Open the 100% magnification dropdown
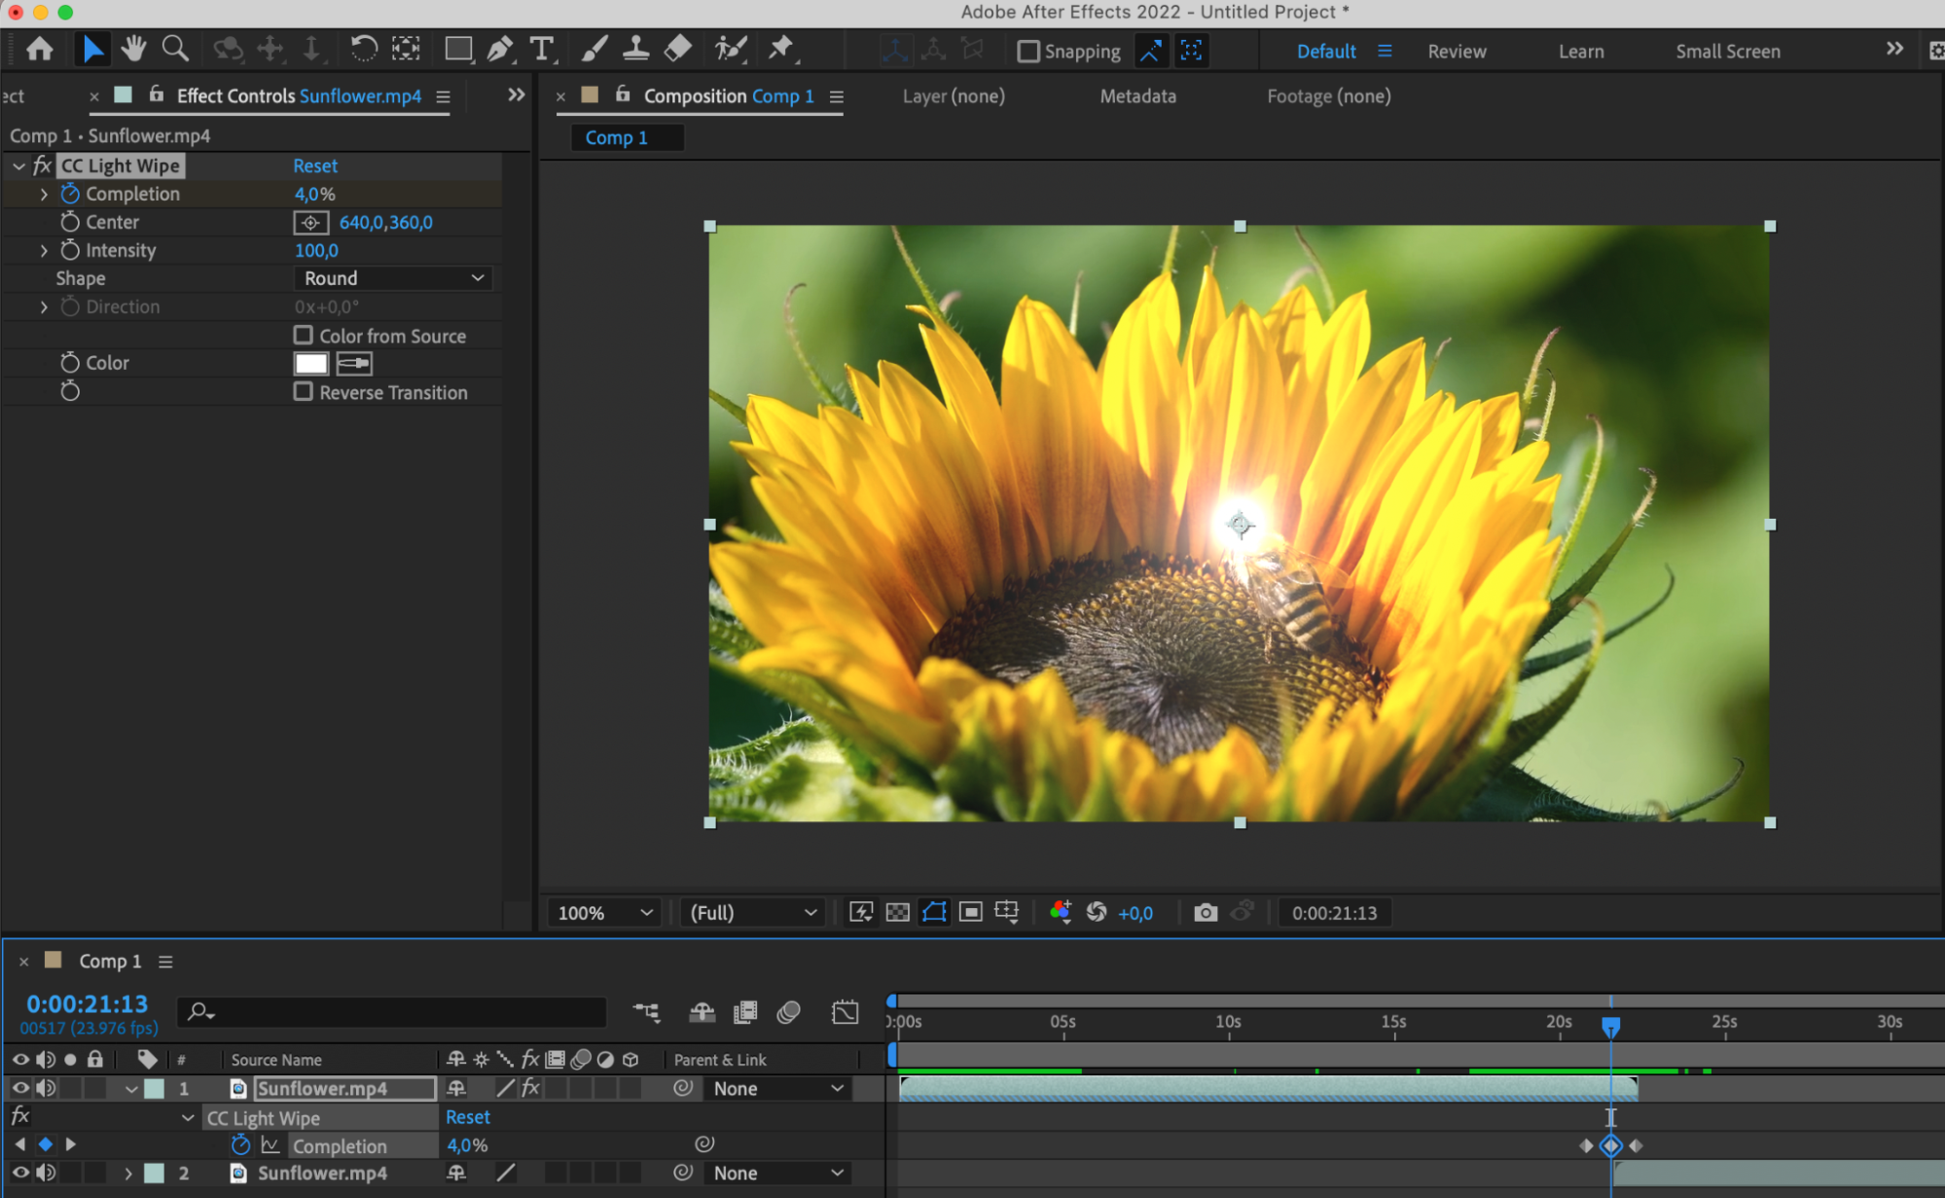 pos(603,913)
